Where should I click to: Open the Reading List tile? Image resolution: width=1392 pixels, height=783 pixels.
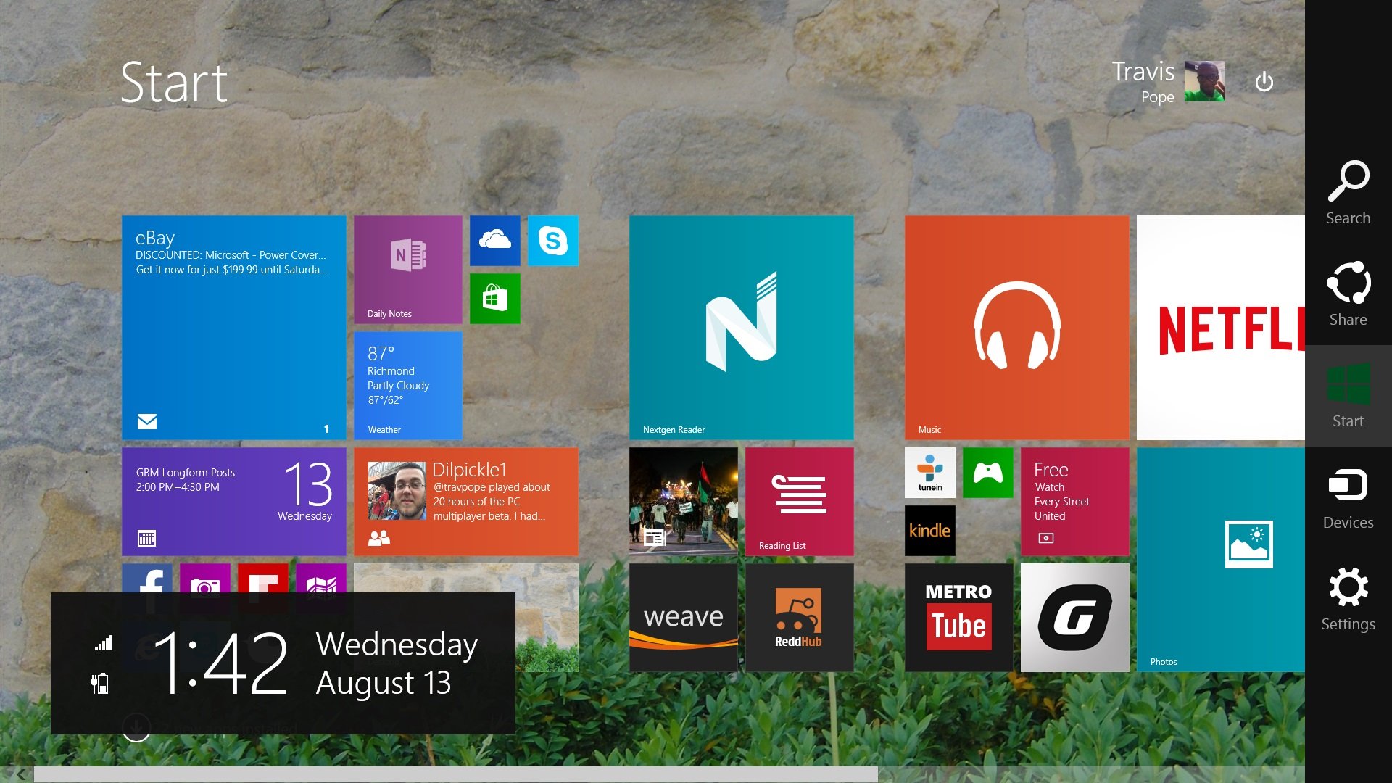coord(800,502)
